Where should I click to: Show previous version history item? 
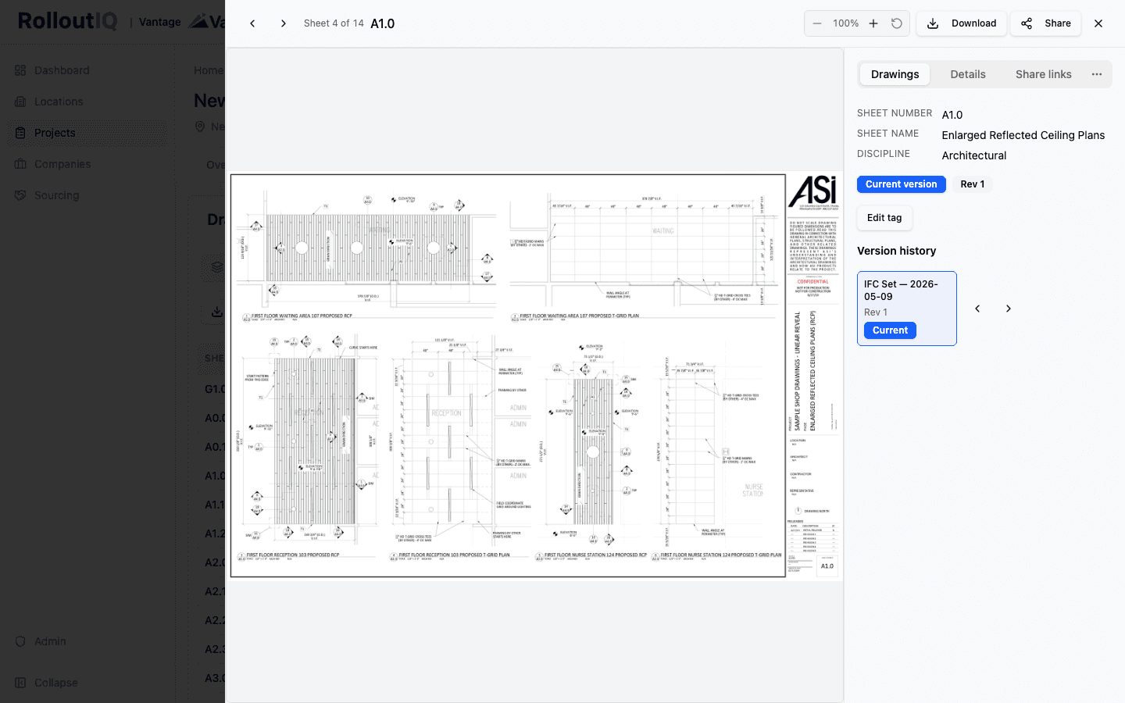point(977,309)
